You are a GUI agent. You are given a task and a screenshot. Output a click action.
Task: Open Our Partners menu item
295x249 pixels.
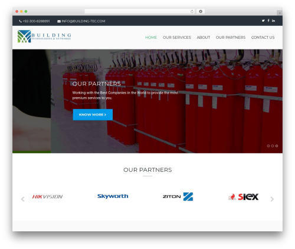[231, 37]
